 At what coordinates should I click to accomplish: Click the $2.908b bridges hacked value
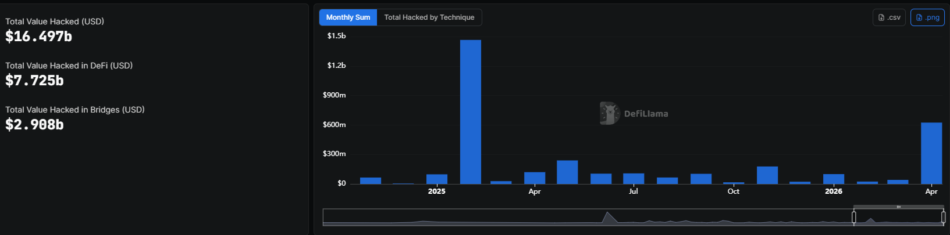point(34,125)
